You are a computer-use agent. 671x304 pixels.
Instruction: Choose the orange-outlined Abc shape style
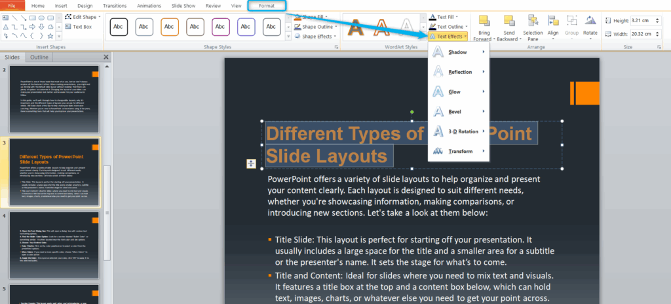click(169, 27)
